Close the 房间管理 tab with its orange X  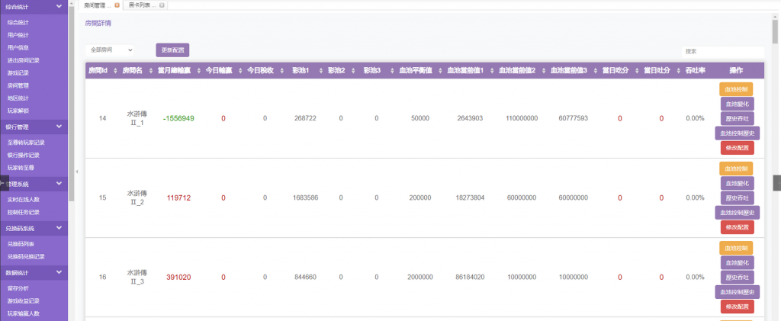tap(116, 5)
